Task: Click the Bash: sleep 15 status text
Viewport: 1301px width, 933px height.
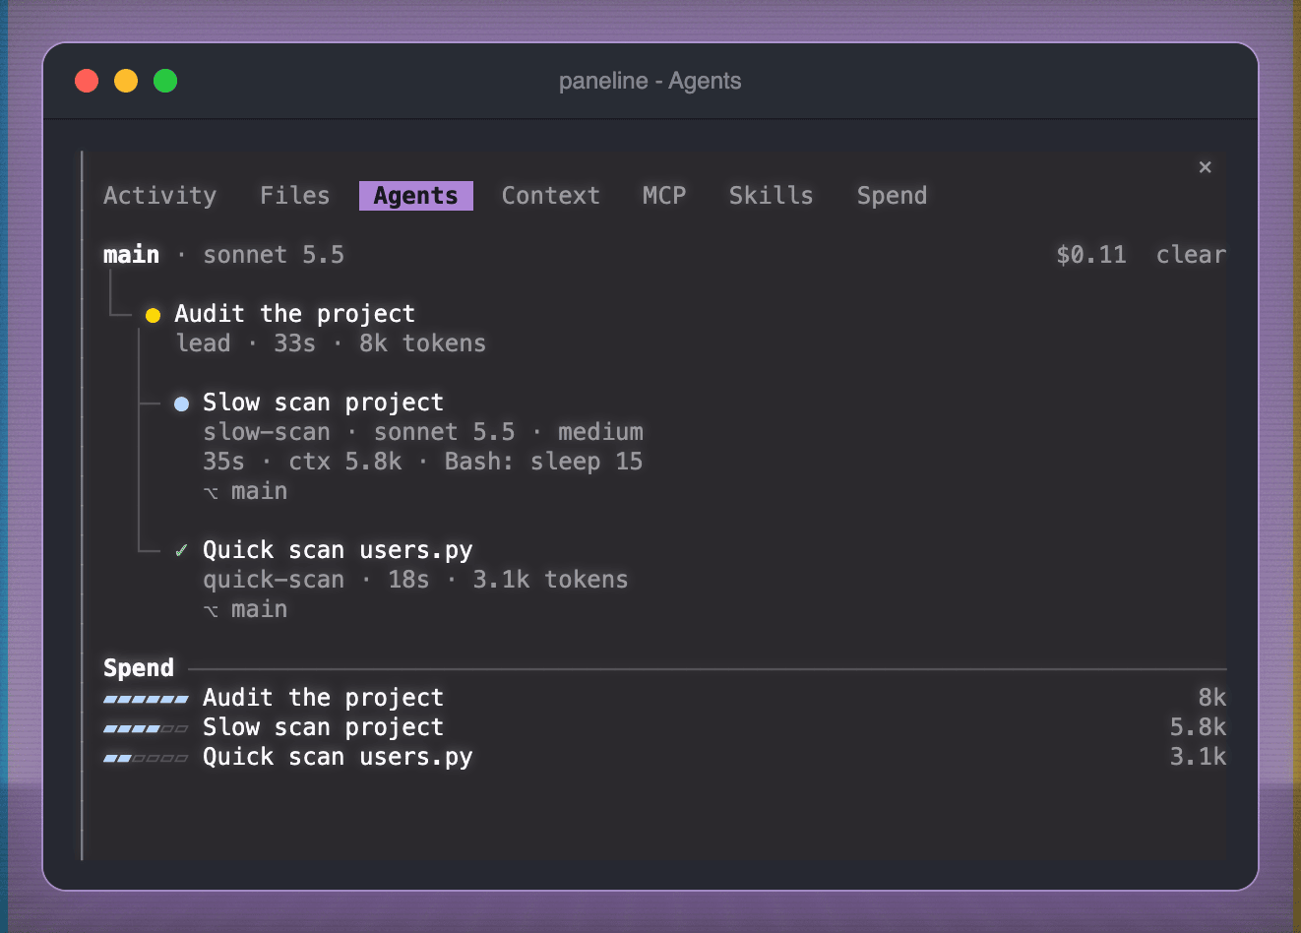Action: (x=543, y=462)
